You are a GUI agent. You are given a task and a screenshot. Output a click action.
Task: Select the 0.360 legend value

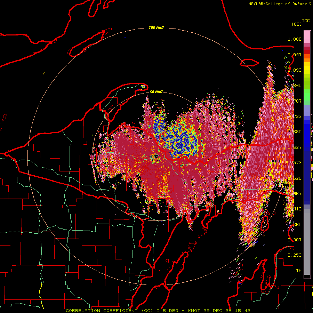pos(295,225)
